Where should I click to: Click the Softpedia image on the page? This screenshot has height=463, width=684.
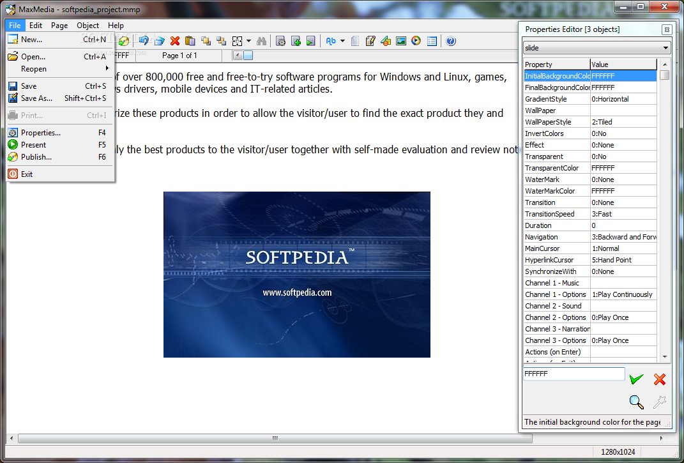pyautogui.click(x=296, y=275)
